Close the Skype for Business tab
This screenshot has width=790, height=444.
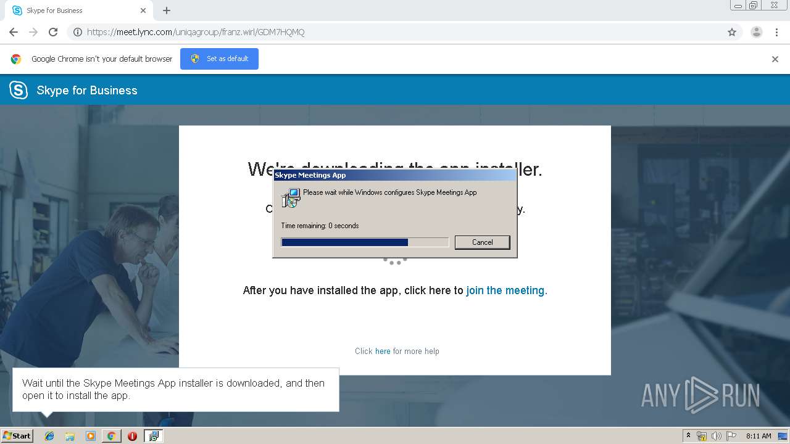(x=143, y=10)
